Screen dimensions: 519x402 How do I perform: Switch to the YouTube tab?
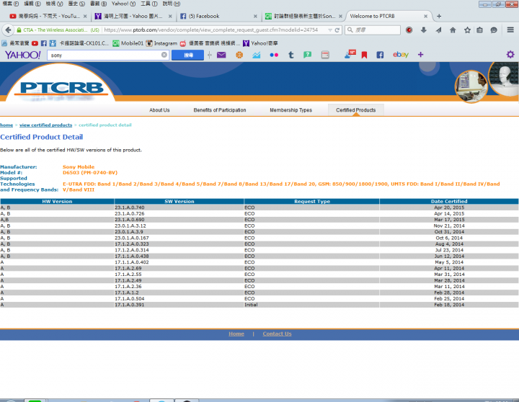coord(48,17)
